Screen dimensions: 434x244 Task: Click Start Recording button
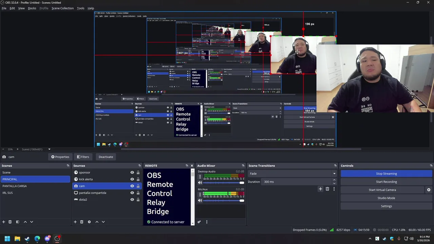[386, 182]
